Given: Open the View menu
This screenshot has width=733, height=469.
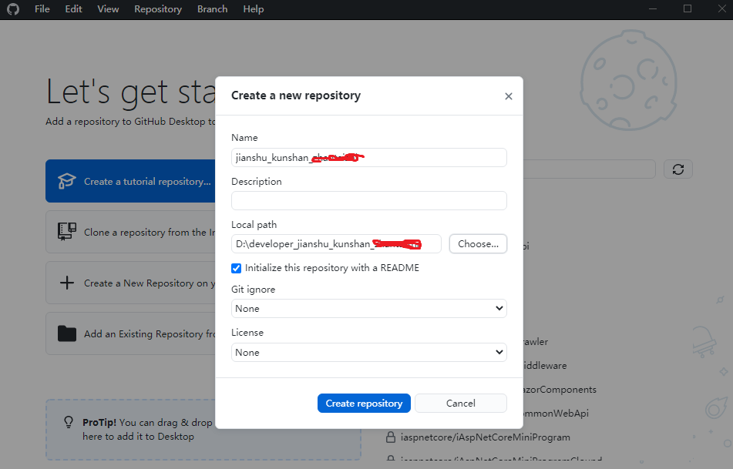Looking at the screenshot, I should pyautogui.click(x=108, y=9).
